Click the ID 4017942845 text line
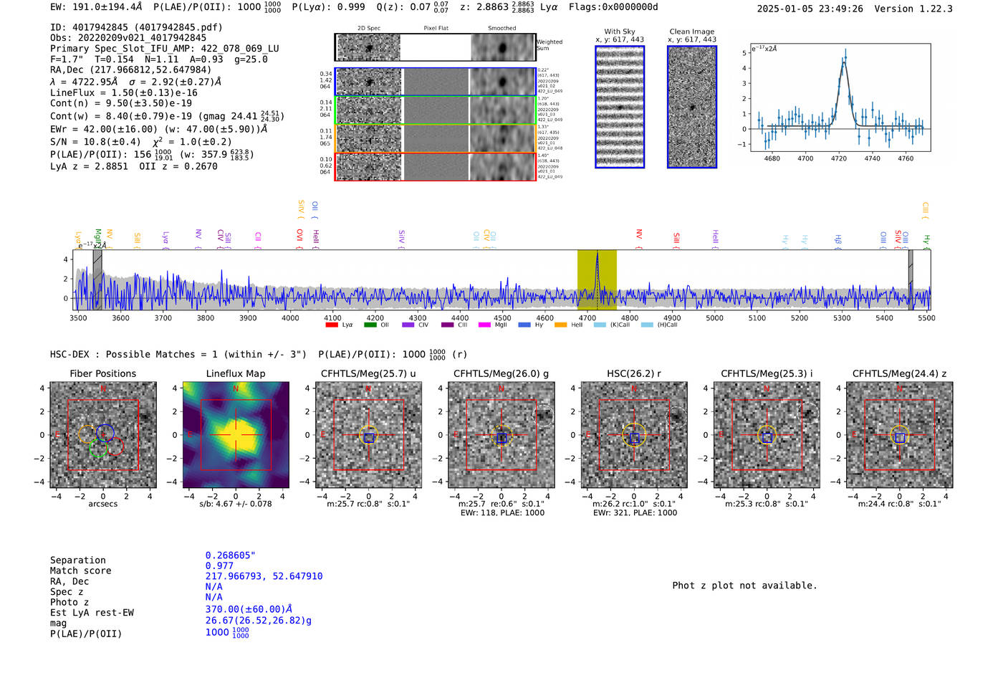 click(x=136, y=27)
